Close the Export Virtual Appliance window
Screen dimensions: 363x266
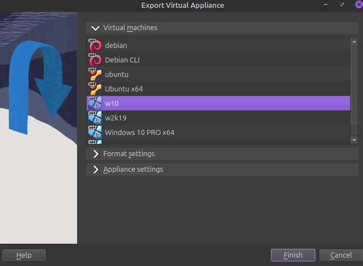357,5
